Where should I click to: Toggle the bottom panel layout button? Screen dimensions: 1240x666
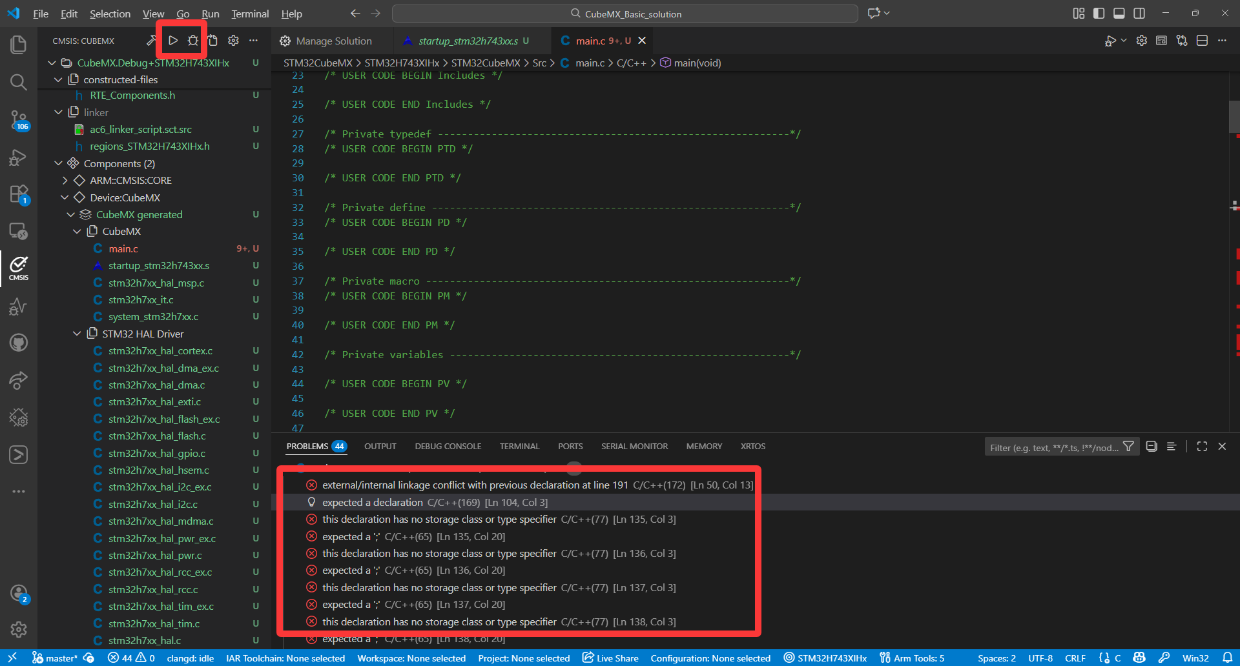point(1119,14)
